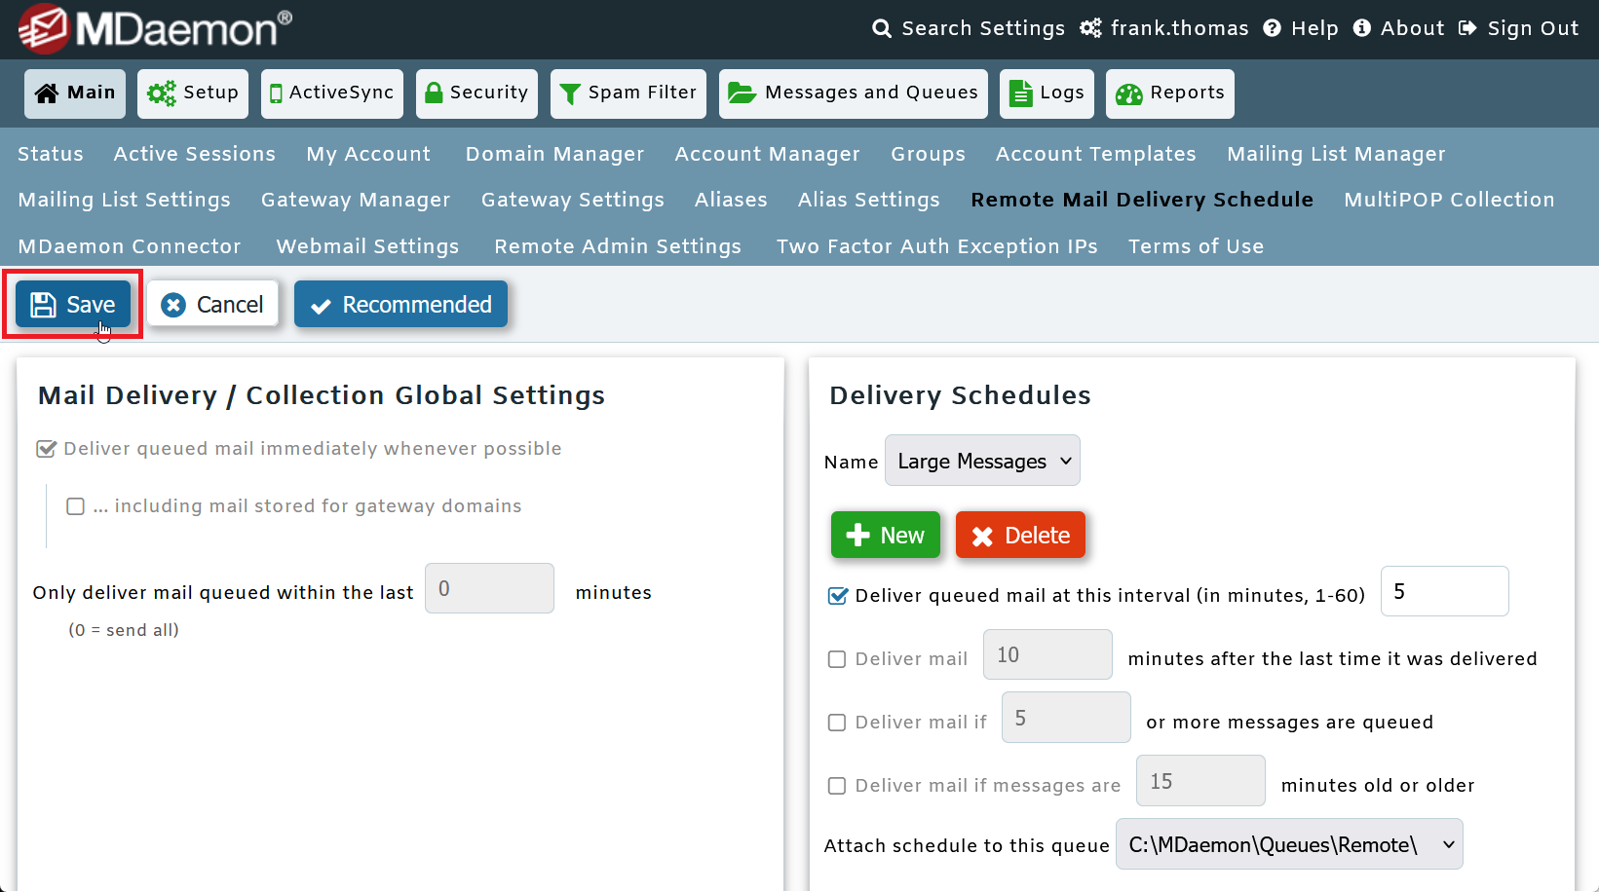1599x892 pixels.
Task: Click the Setup gears icon
Action: coord(162,93)
